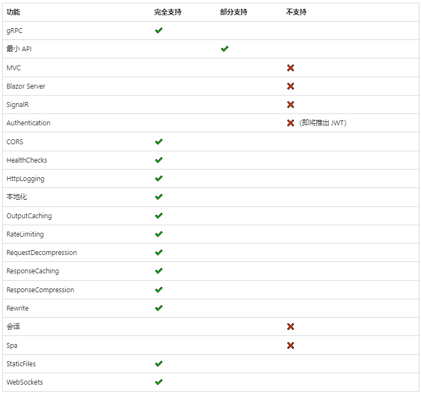Click the red X in the Spa row
Screen dimensions: 421x397
click(291, 346)
